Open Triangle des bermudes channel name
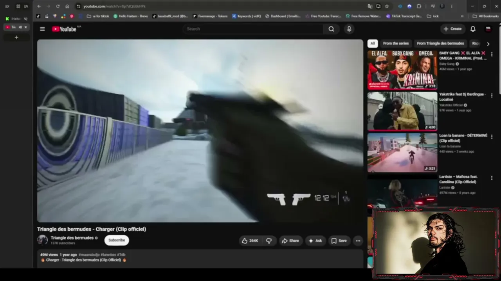The image size is (501, 281). tap(72, 238)
